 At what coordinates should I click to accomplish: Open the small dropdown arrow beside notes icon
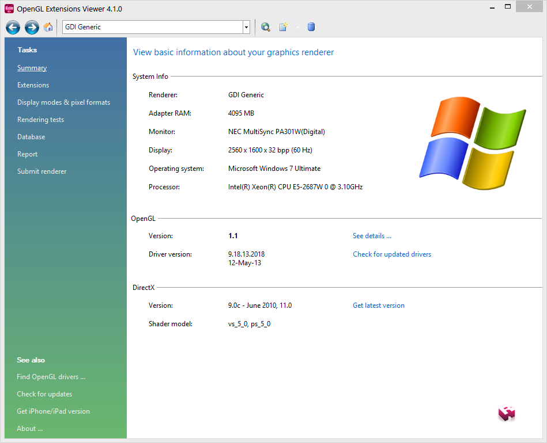tap(297, 27)
